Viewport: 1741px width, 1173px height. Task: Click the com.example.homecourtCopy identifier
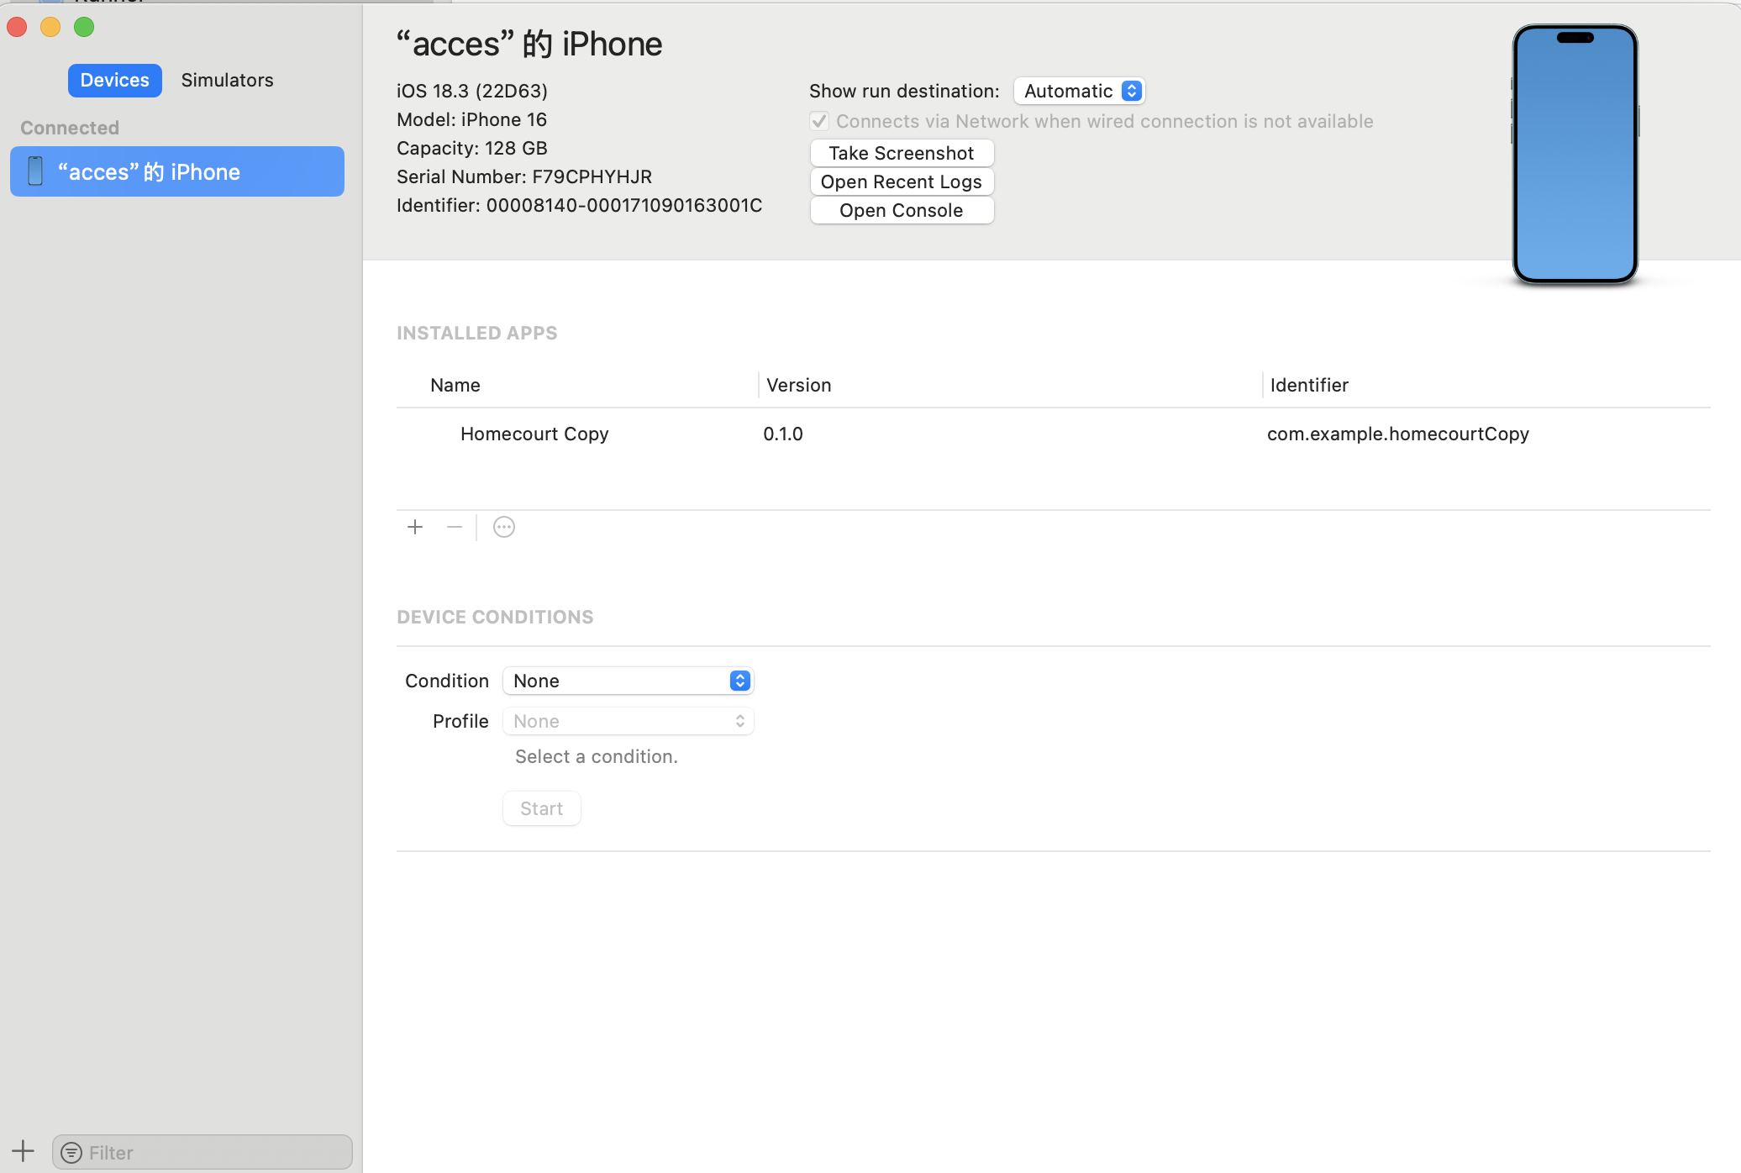pos(1398,434)
